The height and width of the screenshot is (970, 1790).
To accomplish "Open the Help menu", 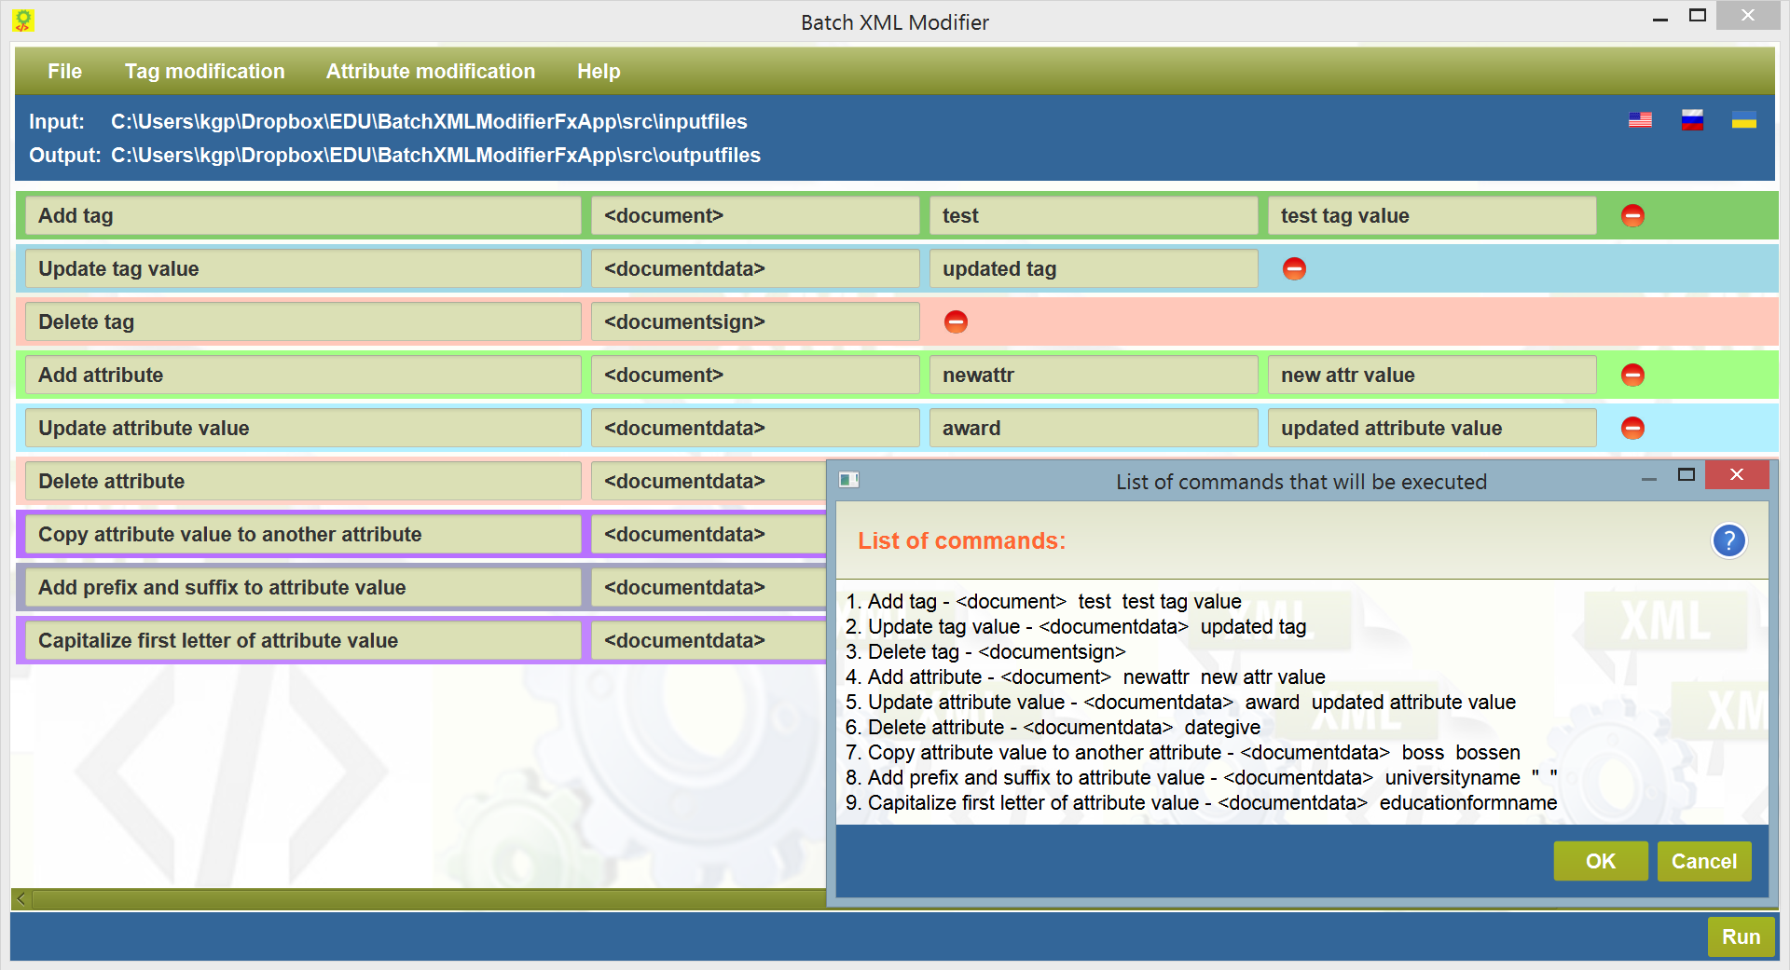I will click(599, 71).
